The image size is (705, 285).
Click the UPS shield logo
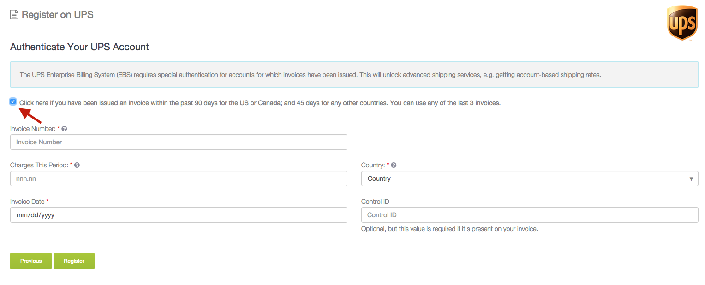682,23
